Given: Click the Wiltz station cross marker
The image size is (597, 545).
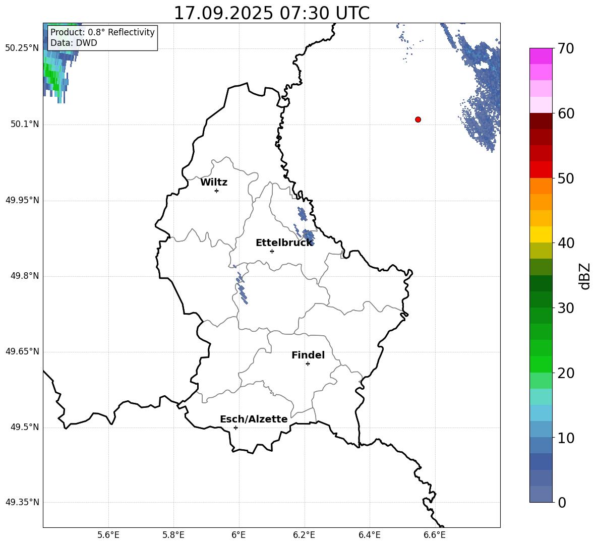Looking at the screenshot, I should point(217,191).
